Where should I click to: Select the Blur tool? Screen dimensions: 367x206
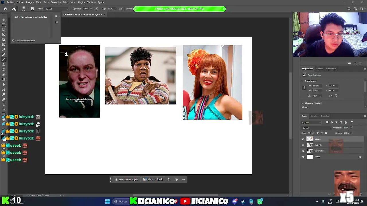[x=4, y=84]
